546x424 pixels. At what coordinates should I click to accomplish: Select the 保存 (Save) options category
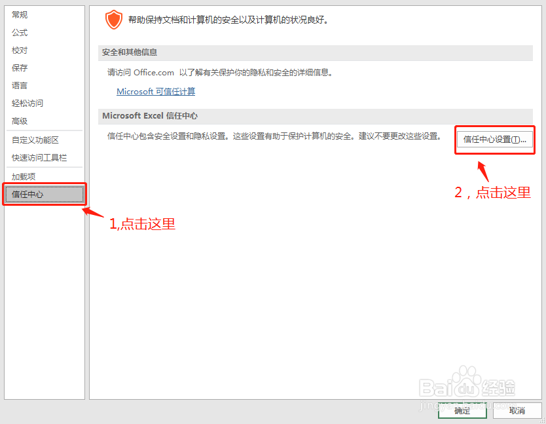tap(20, 67)
